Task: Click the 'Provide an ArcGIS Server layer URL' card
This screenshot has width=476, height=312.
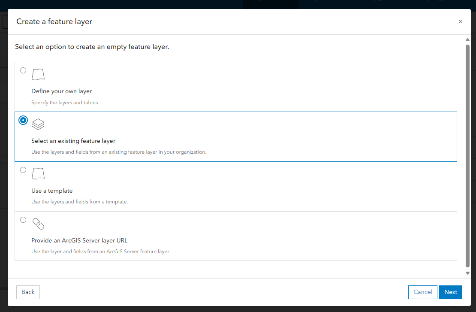Action: pos(235,236)
